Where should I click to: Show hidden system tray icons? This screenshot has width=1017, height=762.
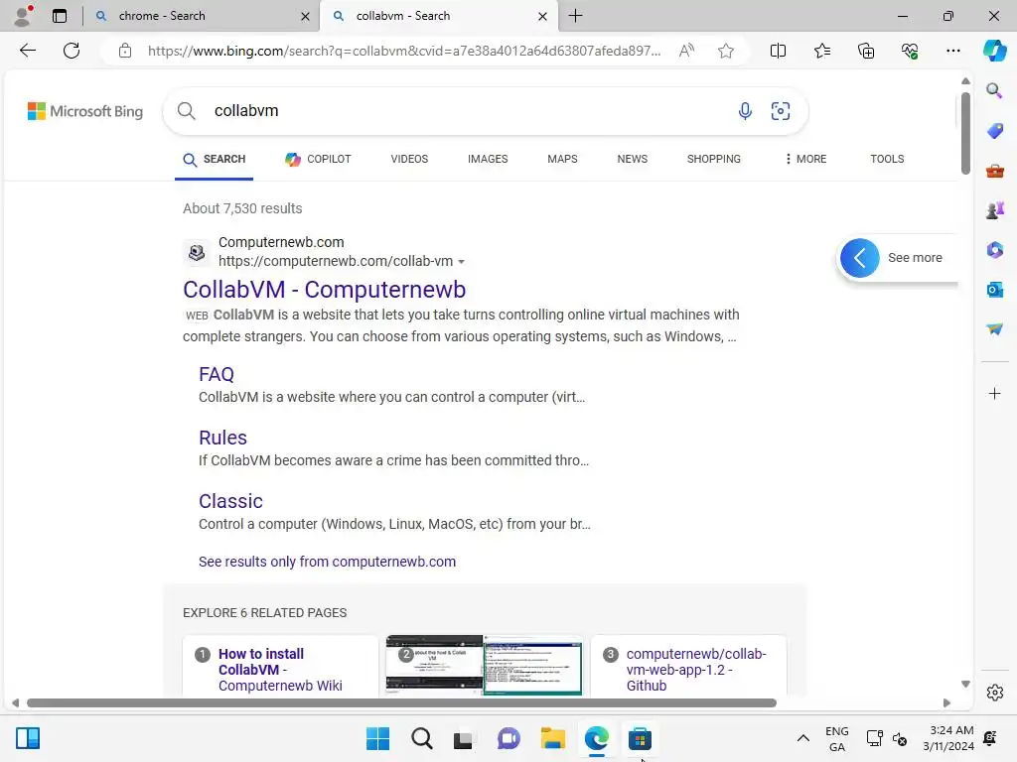(x=802, y=738)
